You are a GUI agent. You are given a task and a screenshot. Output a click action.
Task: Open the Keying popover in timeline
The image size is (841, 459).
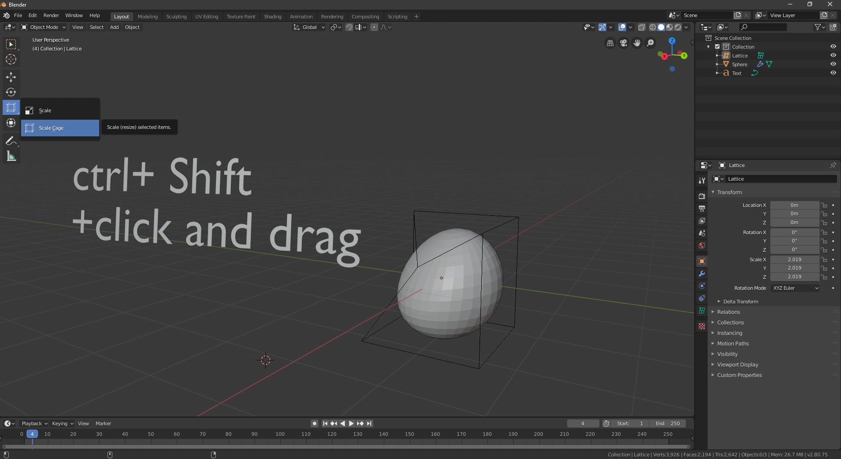[x=63, y=423]
